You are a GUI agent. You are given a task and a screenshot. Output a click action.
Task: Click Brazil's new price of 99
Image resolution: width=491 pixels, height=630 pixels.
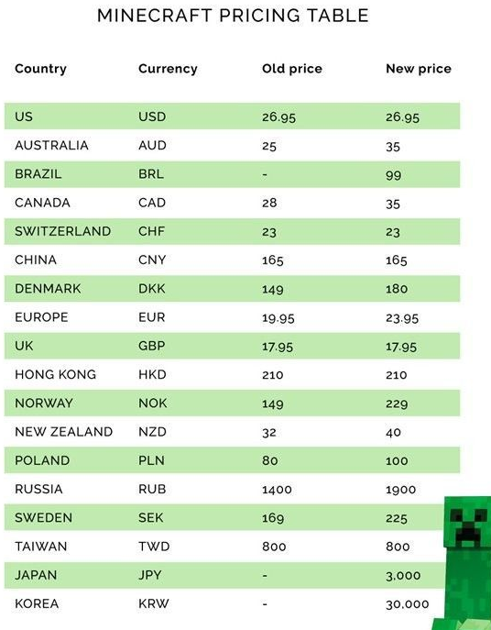click(x=394, y=175)
